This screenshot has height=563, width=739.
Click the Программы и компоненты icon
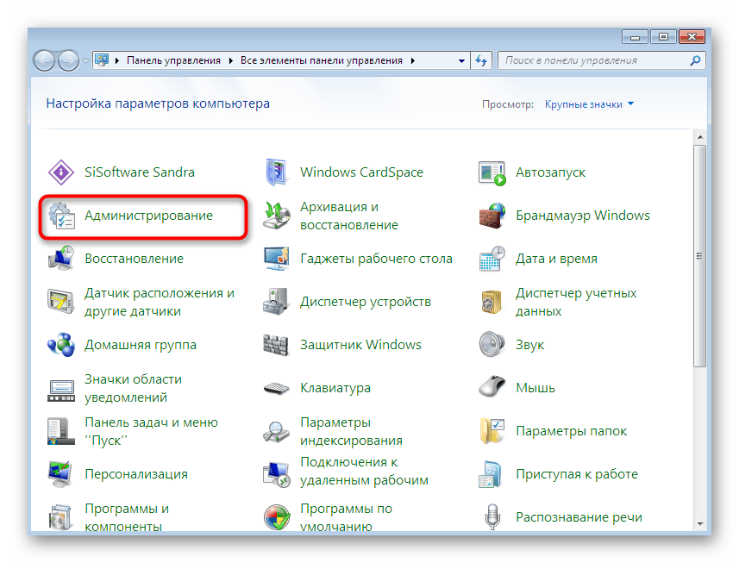[61, 517]
